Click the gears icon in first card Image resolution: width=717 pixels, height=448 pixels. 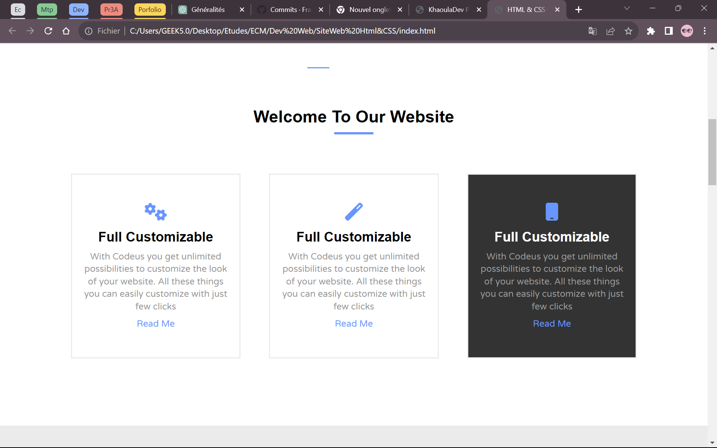pos(155,212)
